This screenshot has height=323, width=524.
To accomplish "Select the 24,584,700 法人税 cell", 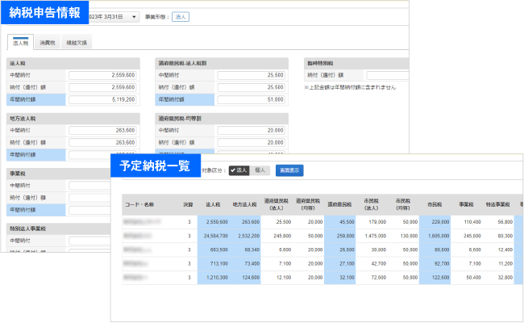I will (213, 236).
